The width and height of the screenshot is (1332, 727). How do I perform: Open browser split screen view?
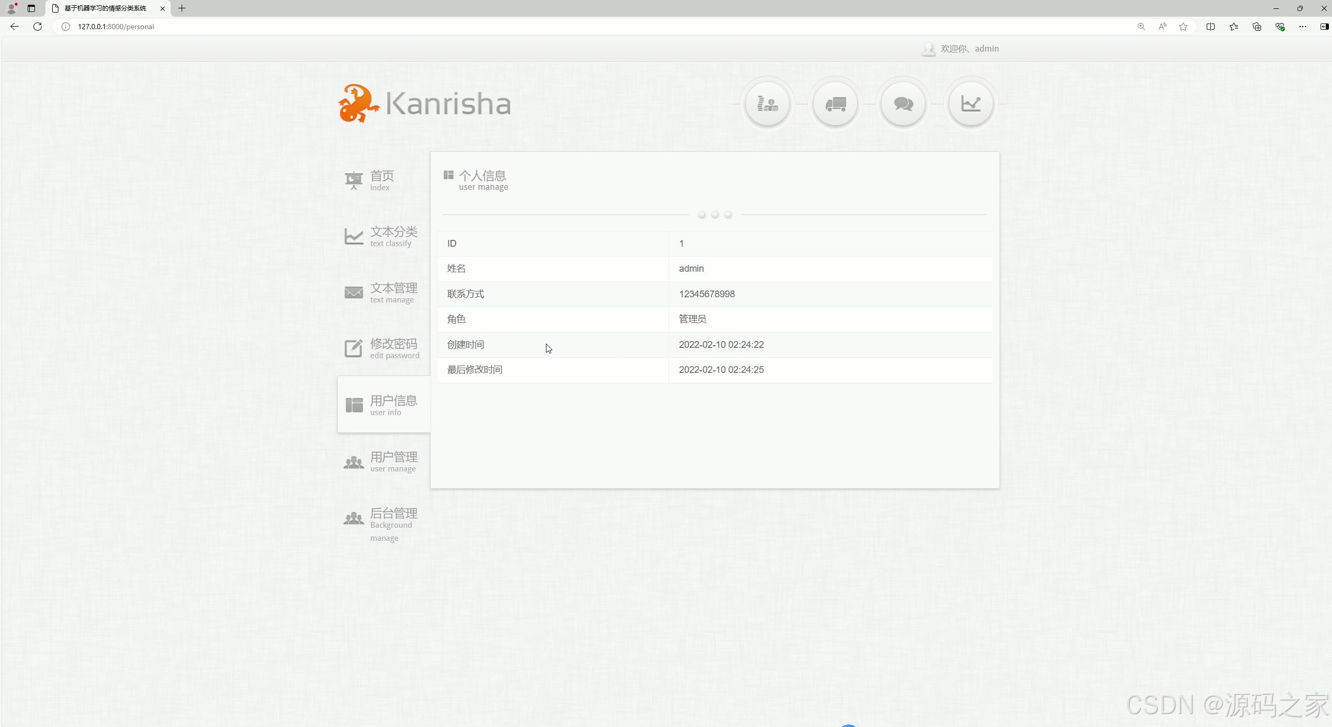(1210, 27)
